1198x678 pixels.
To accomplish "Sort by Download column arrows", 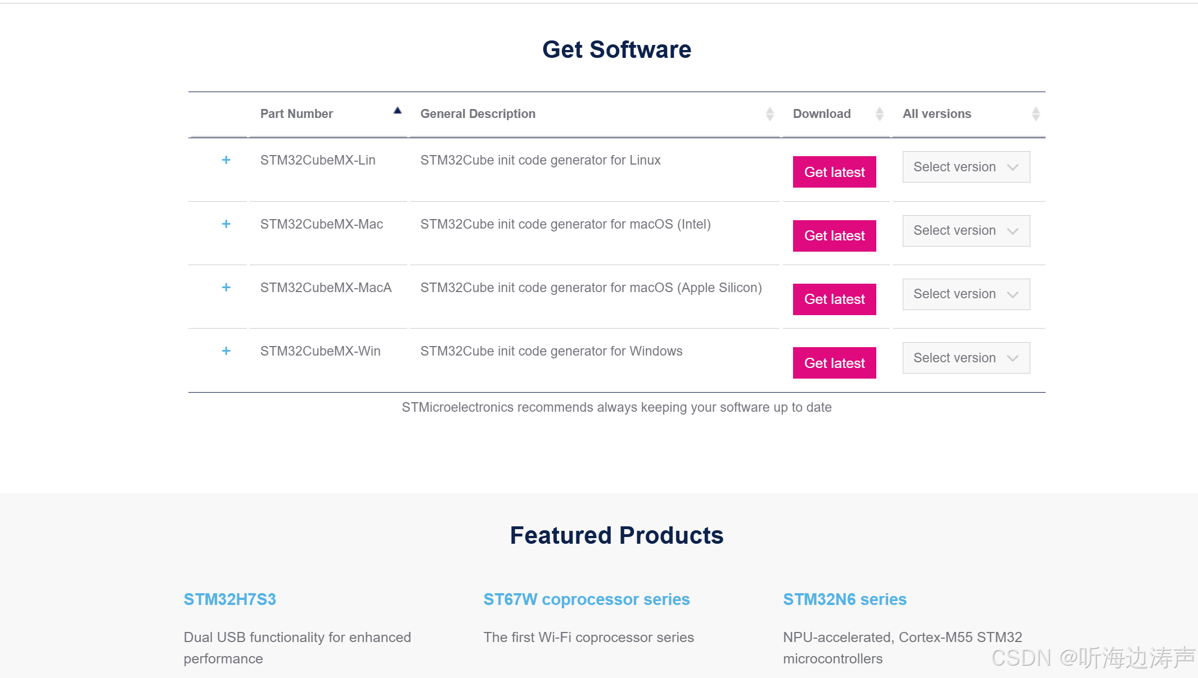I will click(880, 114).
